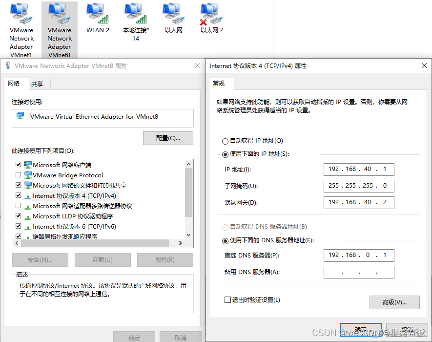Uncheck Microsoft 网络客户端 checkbox
Viewport: 432px width, 342px height.
[x=18, y=164]
